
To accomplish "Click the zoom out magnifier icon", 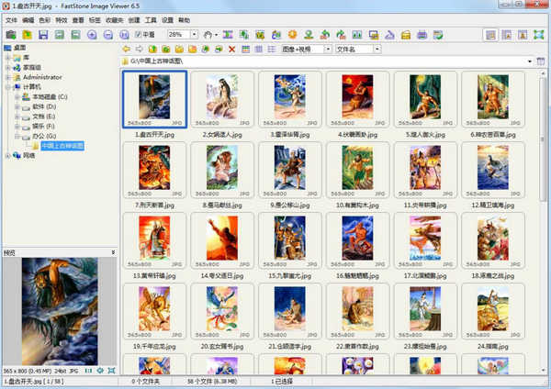I will 107,35.
